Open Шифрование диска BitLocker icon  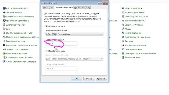[x=4, y=58]
